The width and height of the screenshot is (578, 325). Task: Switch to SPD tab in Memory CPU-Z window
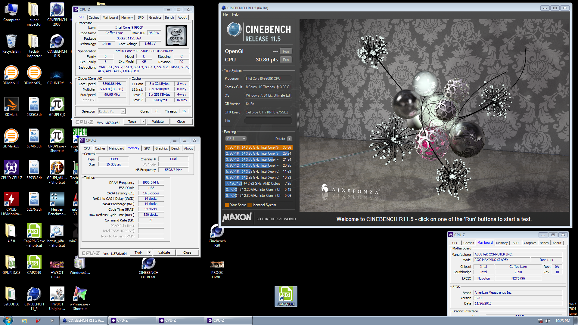coord(147,148)
